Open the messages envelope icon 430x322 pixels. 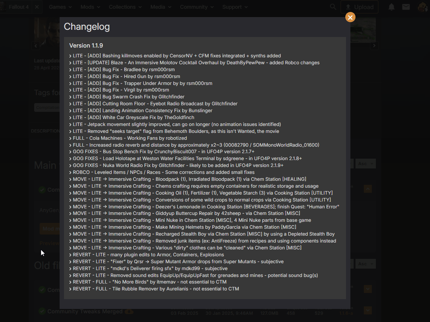tap(406, 7)
